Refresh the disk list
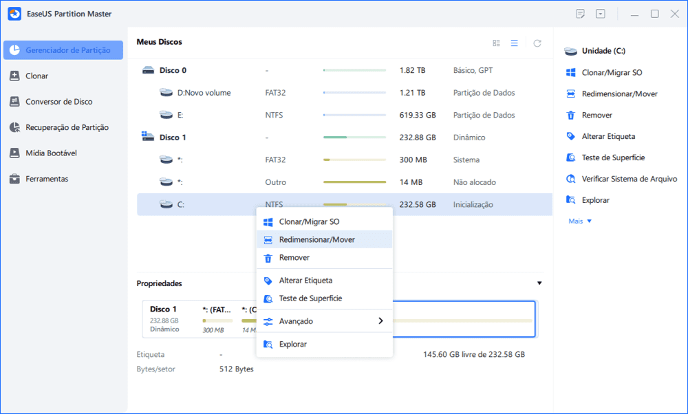Image resolution: width=688 pixels, height=414 pixels. click(x=537, y=43)
